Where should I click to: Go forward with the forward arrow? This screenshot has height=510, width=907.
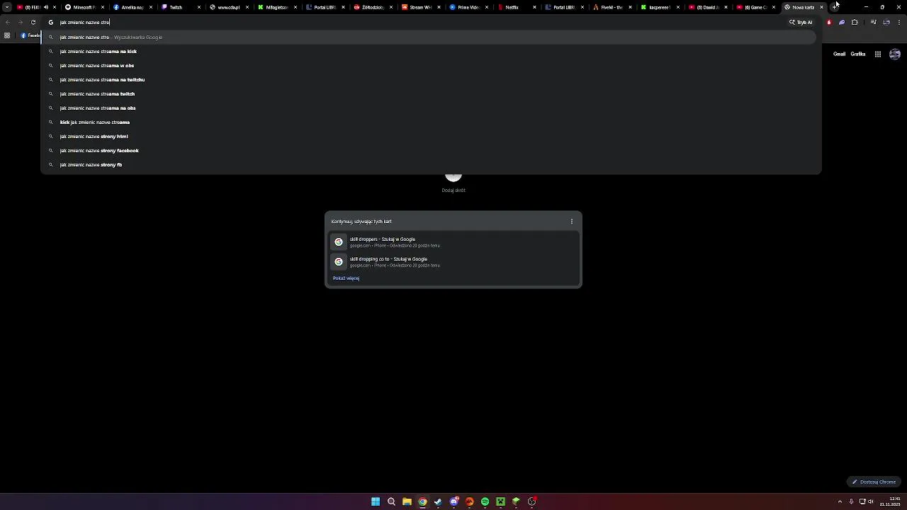[x=20, y=22]
